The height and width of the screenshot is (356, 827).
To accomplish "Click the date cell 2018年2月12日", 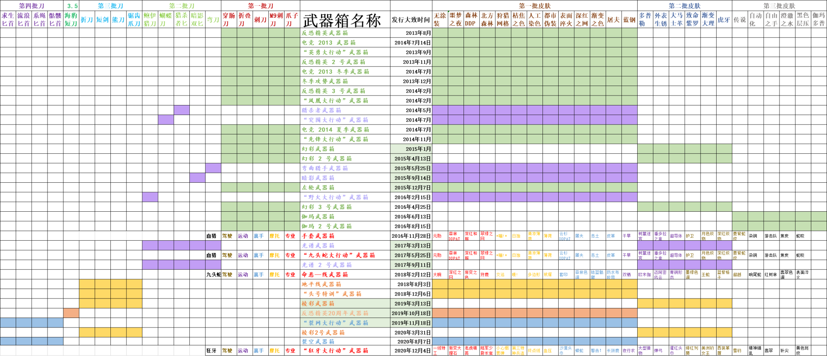I will pos(411,275).
